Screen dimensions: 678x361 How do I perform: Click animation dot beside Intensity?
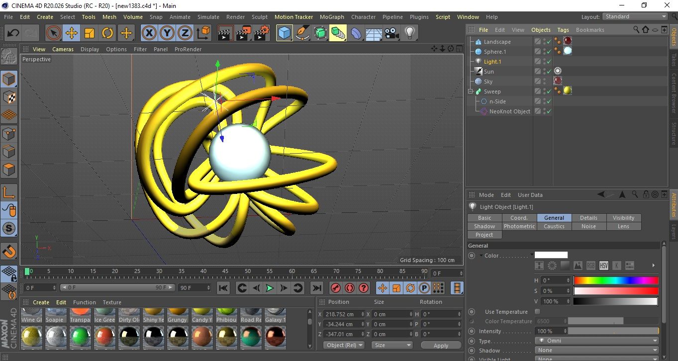pyautogui.click(x=472, y=331)
